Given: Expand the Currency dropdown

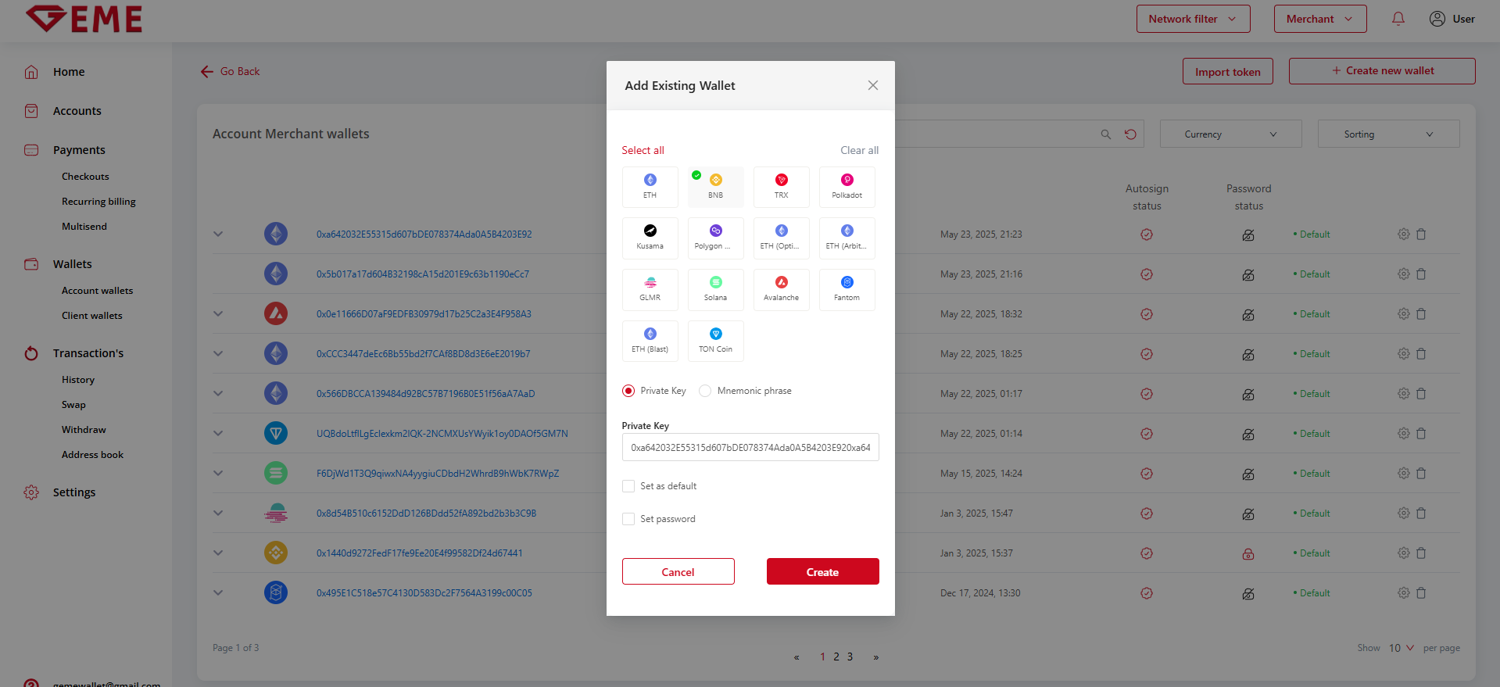Looking at the screenshot, I should click(x=1230, y=134).
